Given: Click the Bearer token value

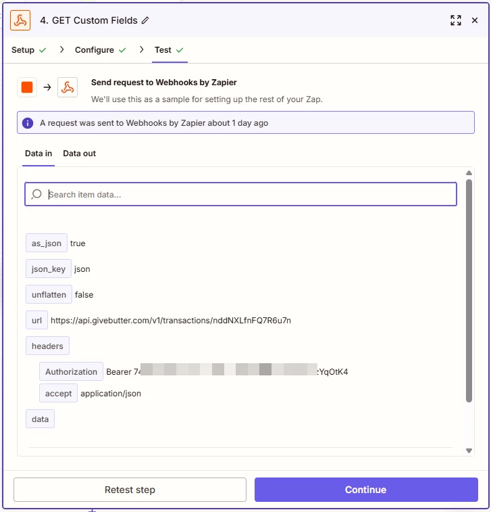Looking at the screenshot, I should click(227, 371).
